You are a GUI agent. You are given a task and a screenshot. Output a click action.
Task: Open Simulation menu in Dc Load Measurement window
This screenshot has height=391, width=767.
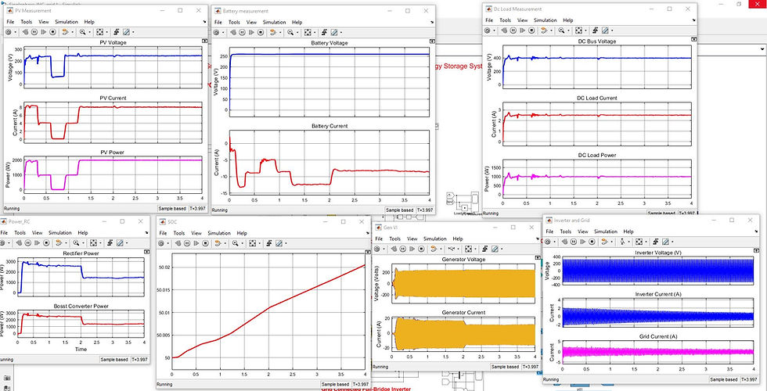(546, 20)
